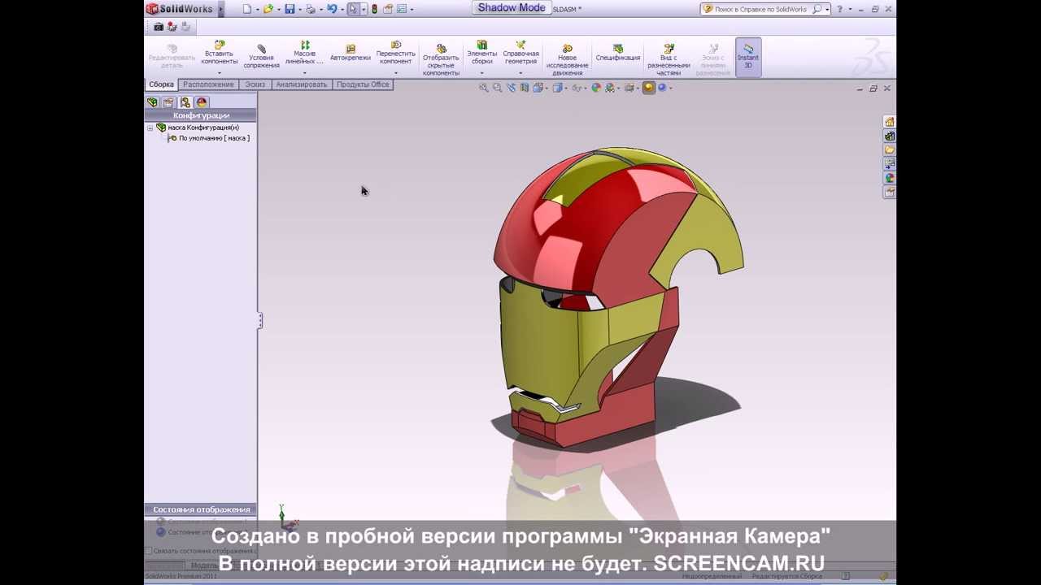
Task: Start Новое исследование движения
Action: [568, 60]
